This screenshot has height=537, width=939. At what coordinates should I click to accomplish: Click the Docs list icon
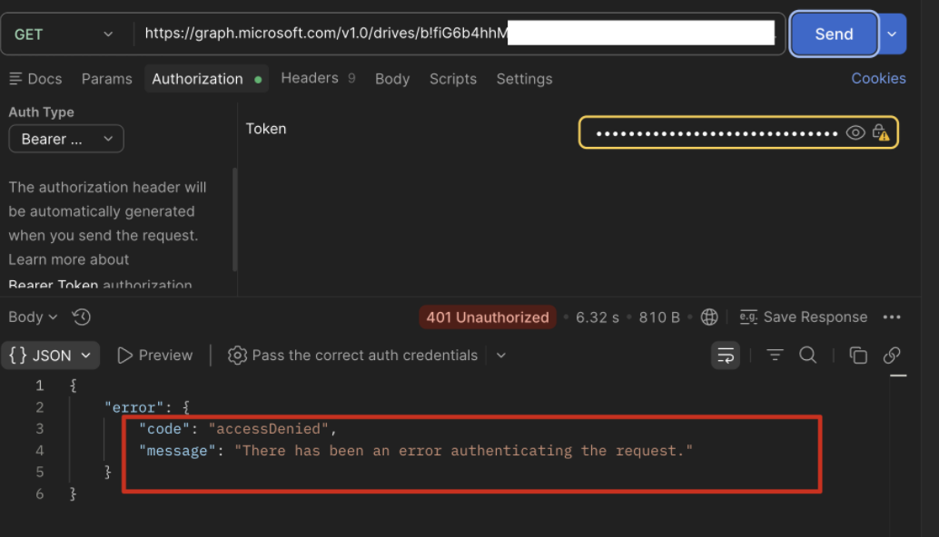point(15,79)
